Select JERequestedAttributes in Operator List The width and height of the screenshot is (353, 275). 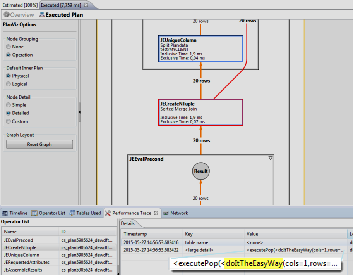click(x=59, y=262)
